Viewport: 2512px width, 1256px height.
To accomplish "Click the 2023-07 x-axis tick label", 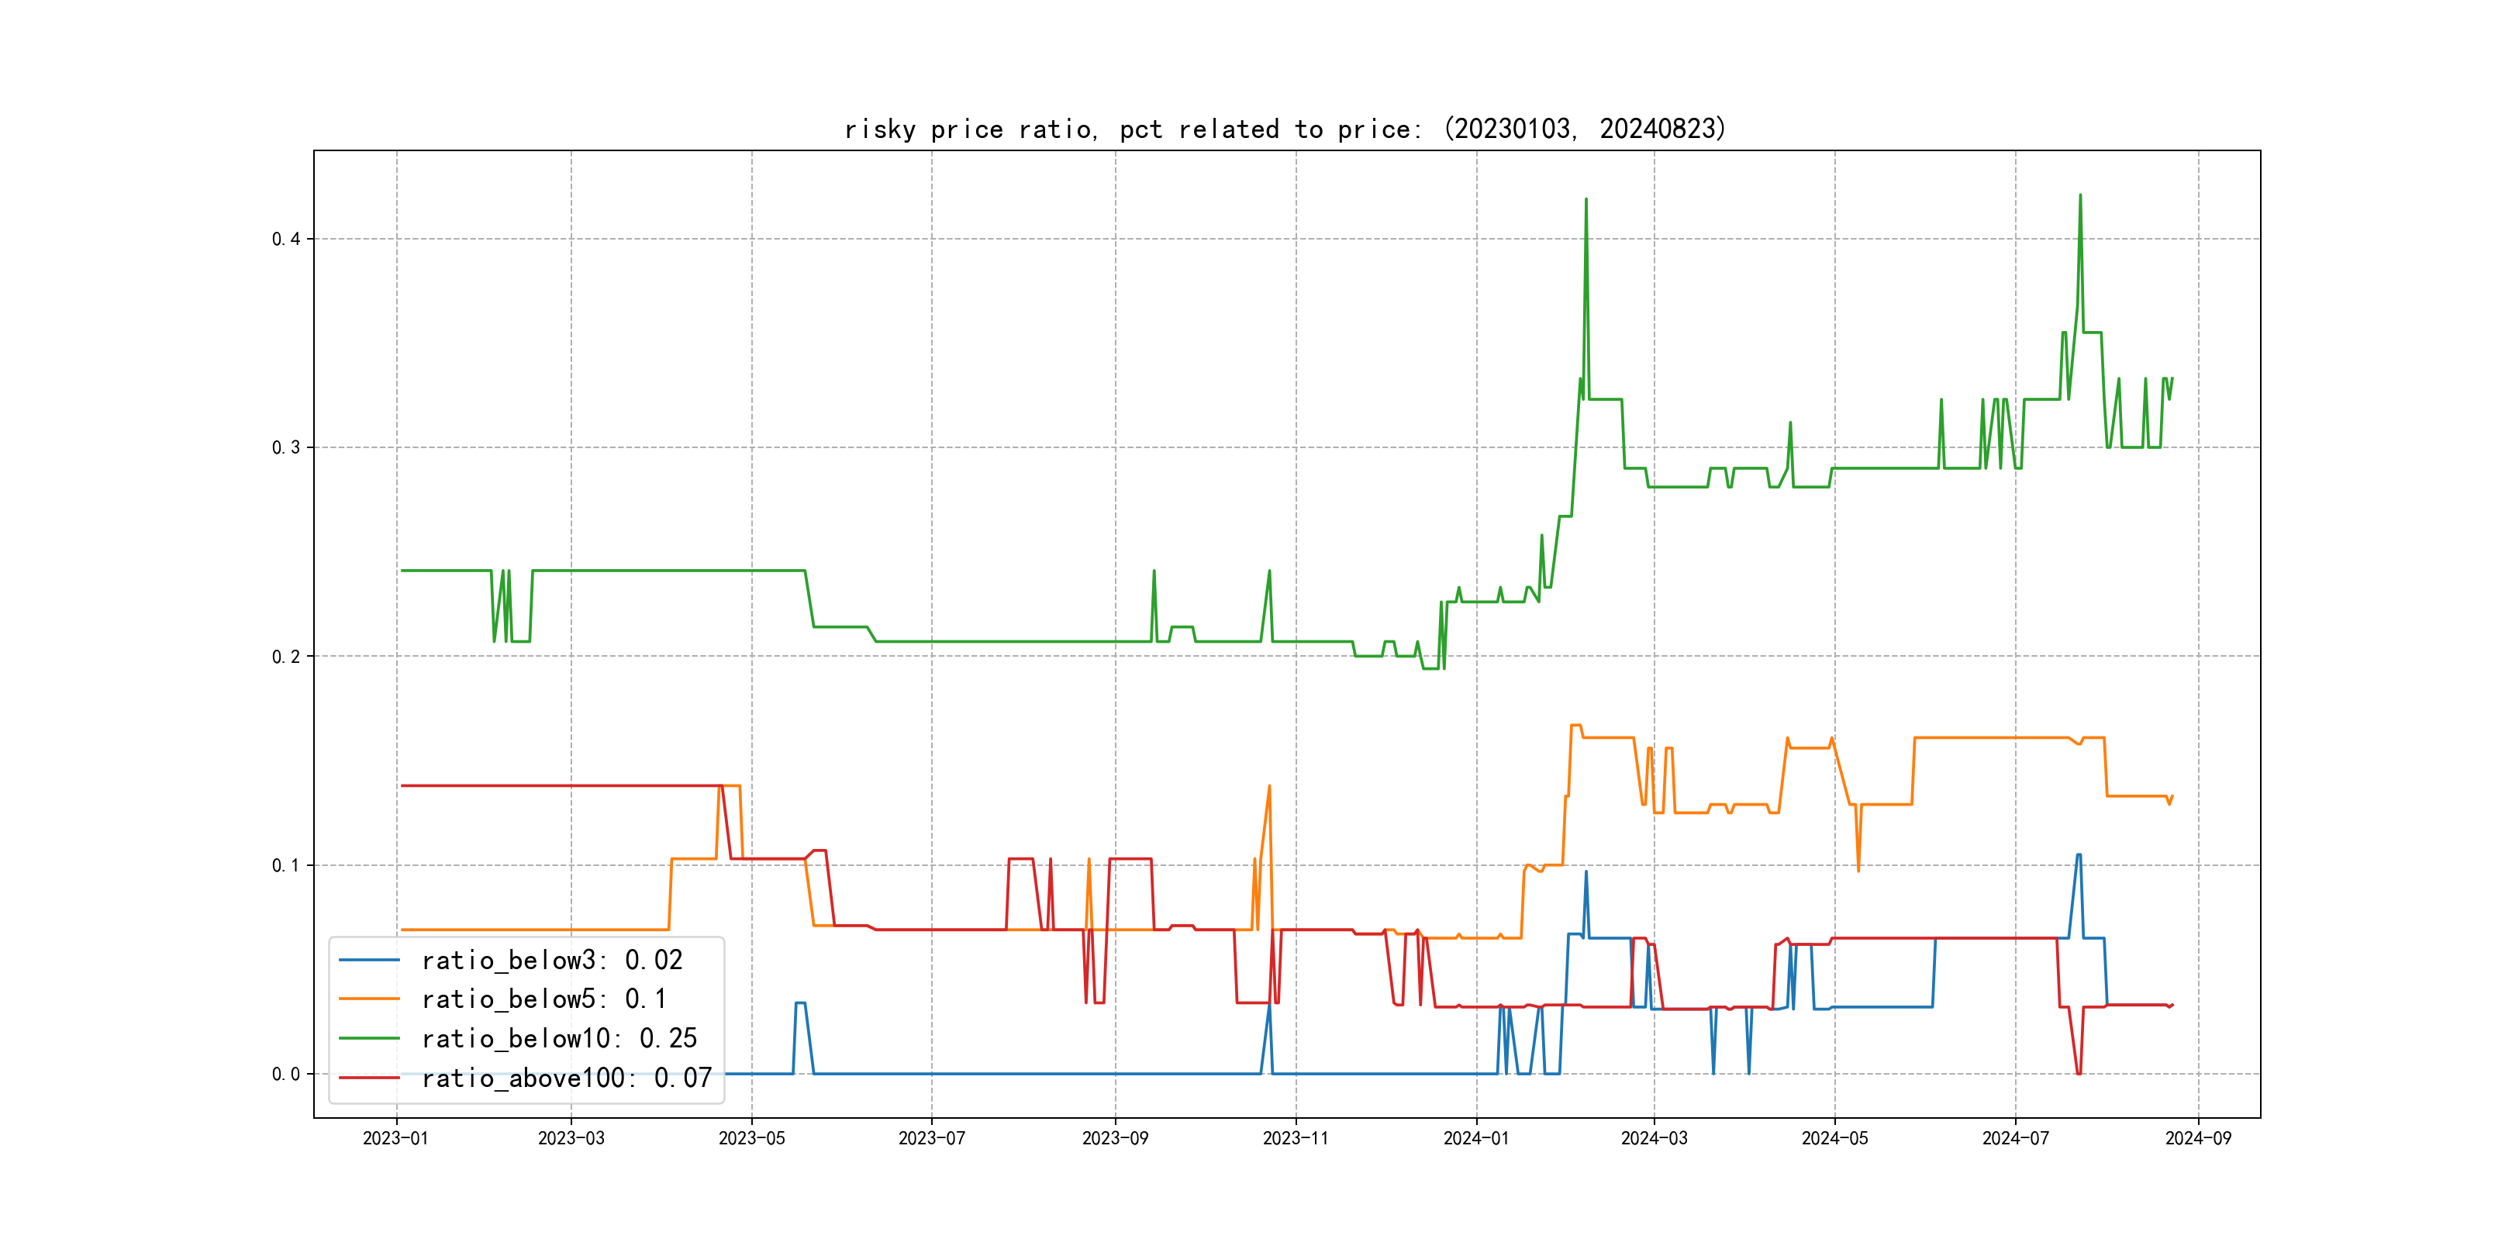I will point(931,1139).
